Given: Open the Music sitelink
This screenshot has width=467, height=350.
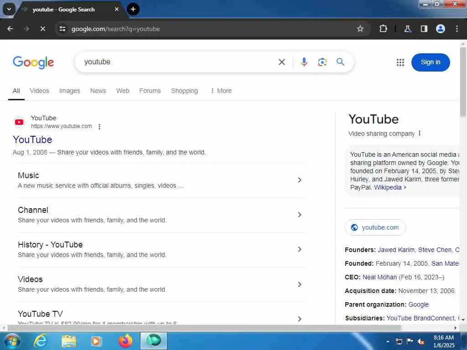Looking at the screenshot, I should (x=28, y=175).
